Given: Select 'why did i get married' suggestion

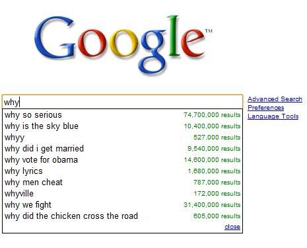Looking at the screenshot, I should tap(122, 149).
